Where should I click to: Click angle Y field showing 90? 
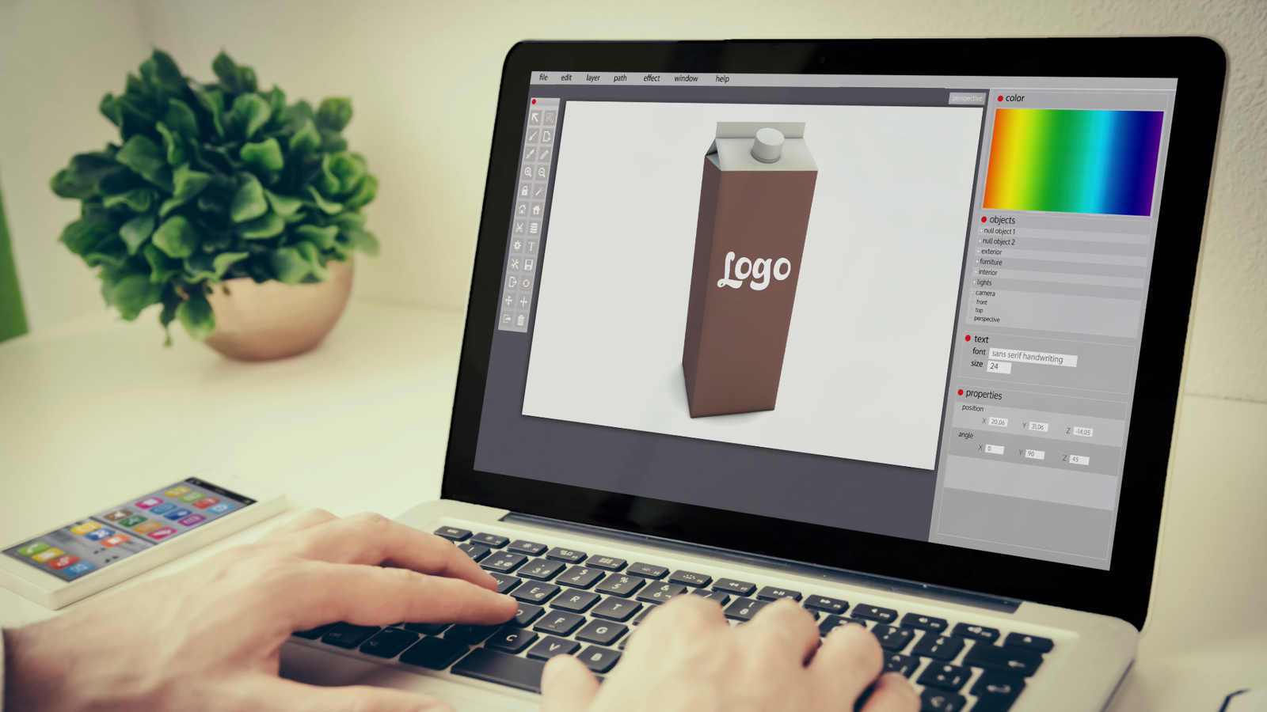(x=1035, y=454)
